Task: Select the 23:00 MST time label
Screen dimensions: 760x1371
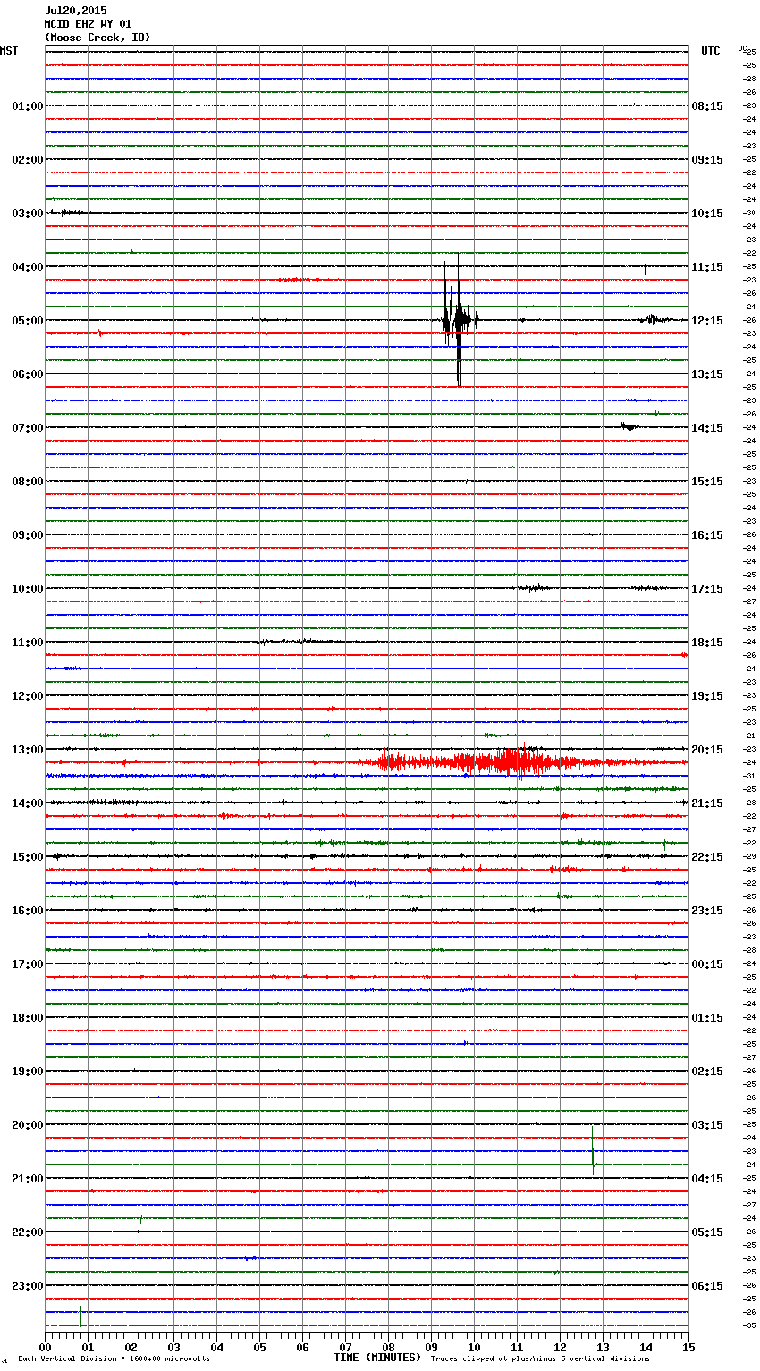Action: tap(28, 1286)
